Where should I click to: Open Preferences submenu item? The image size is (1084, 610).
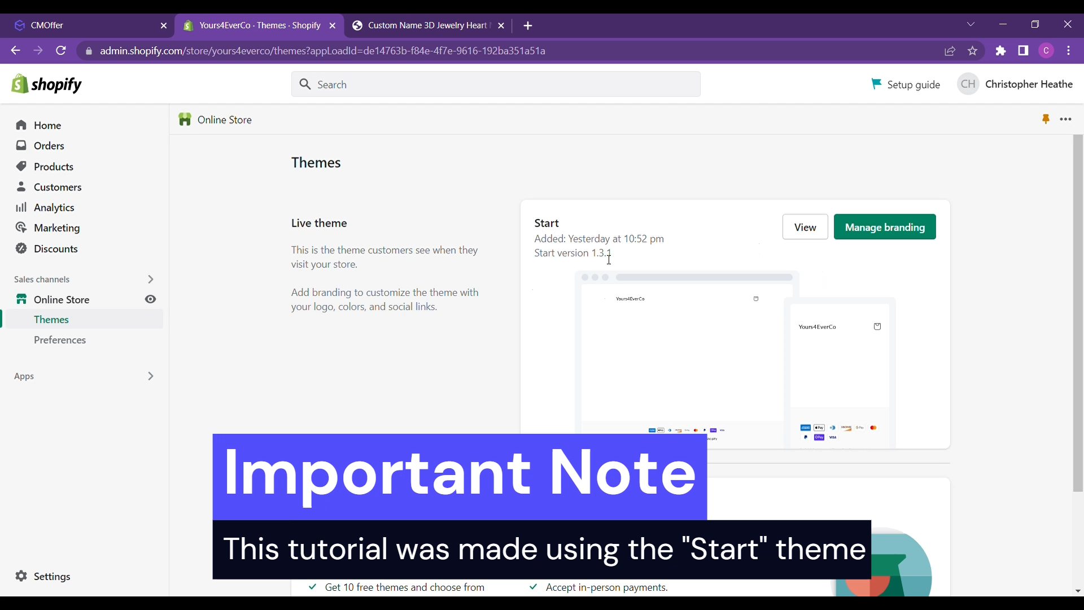(60, 340)
